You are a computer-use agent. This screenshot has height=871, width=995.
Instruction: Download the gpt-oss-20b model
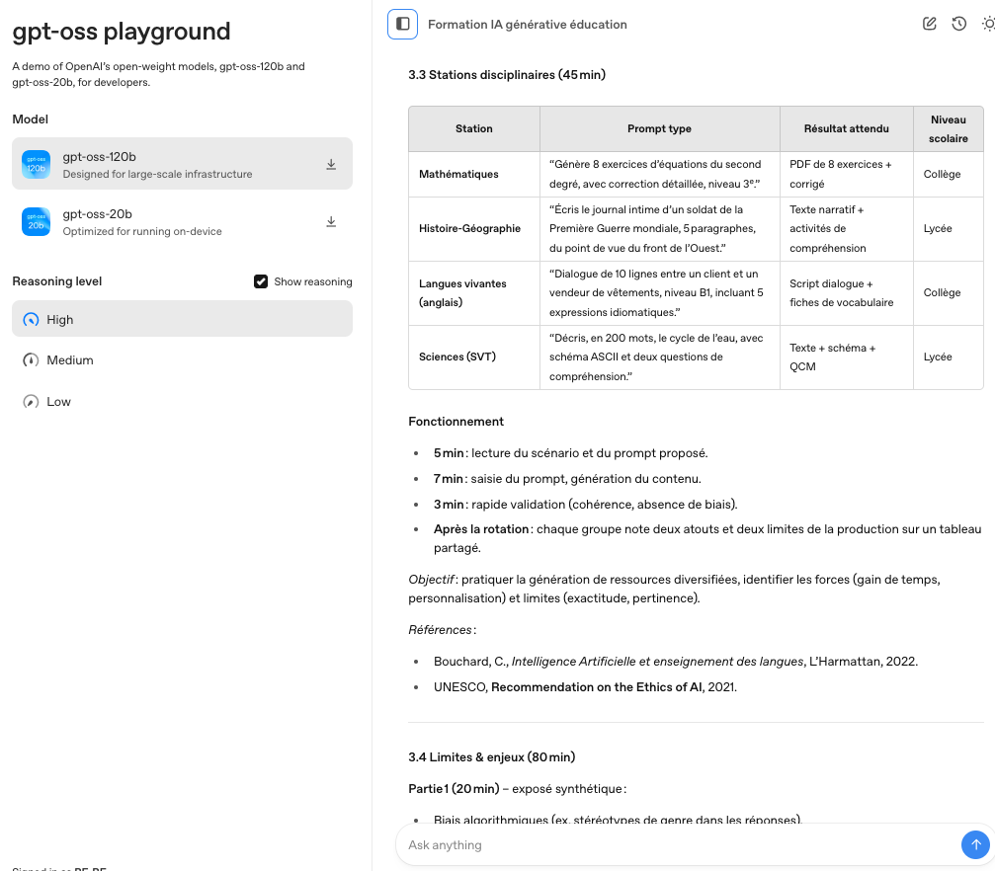tap(331, 222)
